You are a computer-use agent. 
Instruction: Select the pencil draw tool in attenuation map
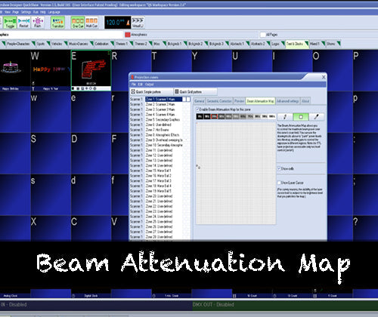(285, 117)
